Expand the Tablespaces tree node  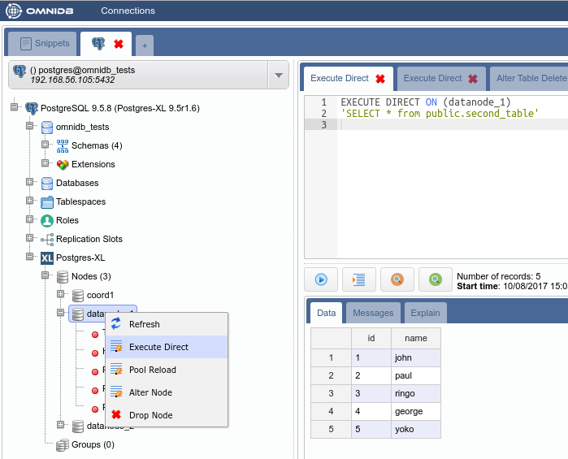point(30,201)
